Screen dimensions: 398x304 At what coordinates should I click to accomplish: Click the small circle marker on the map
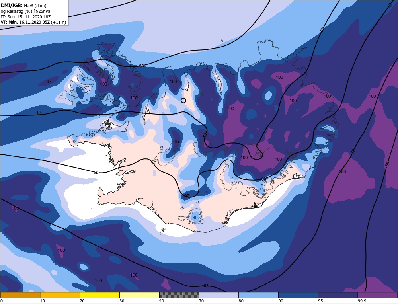[183, 101]
